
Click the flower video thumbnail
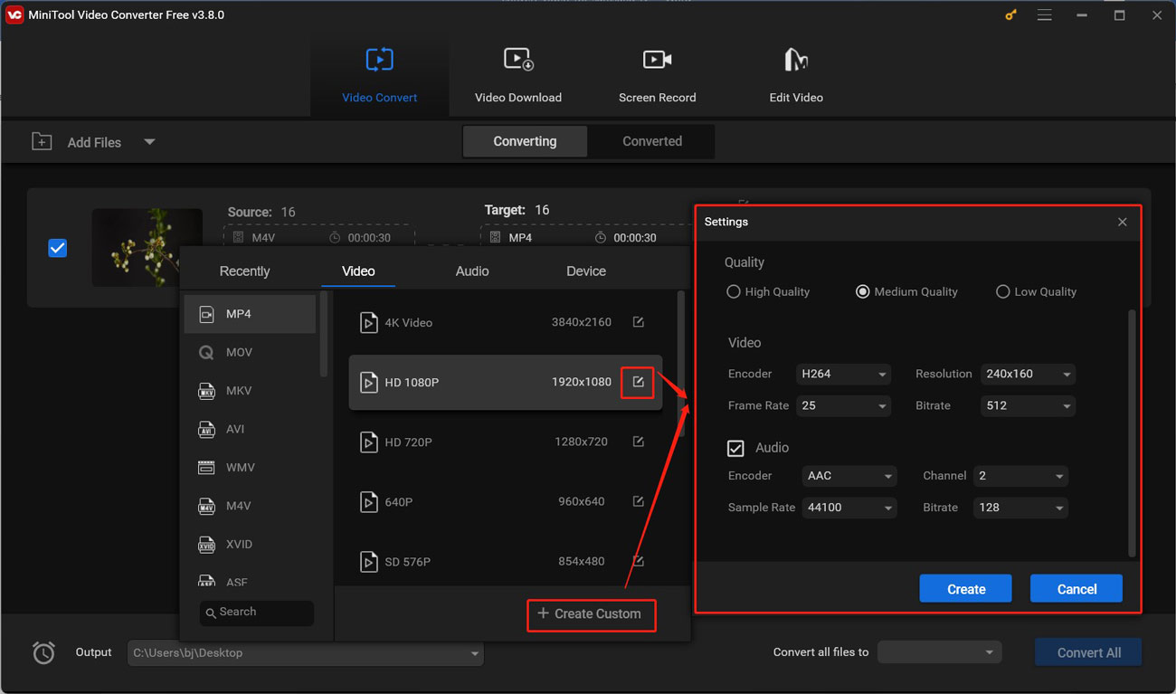(147, 247)
